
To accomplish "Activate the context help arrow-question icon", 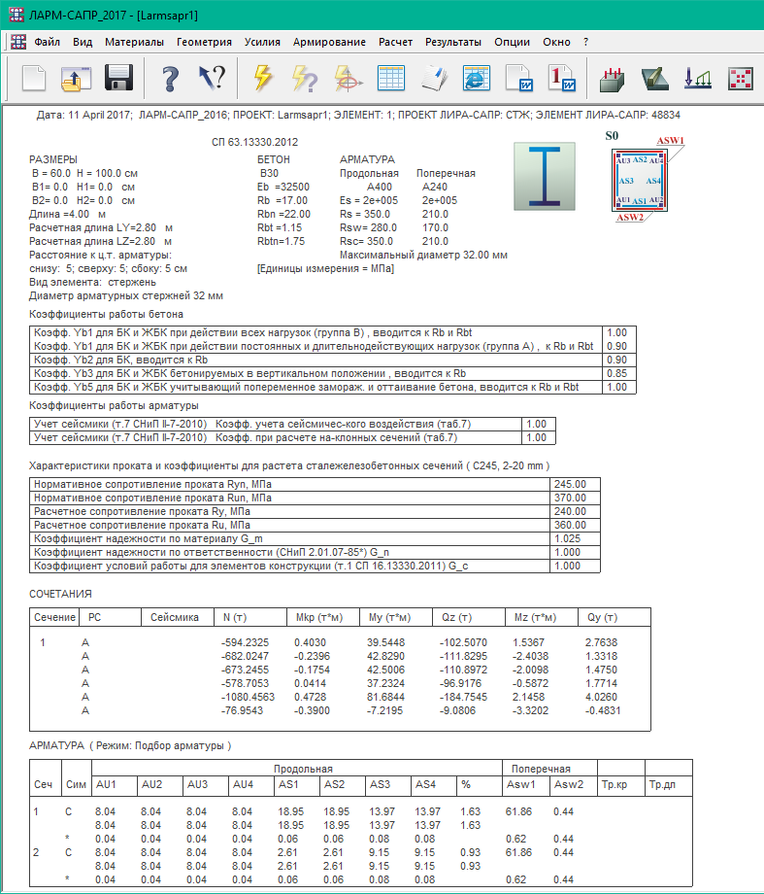I will coord(212,78).
